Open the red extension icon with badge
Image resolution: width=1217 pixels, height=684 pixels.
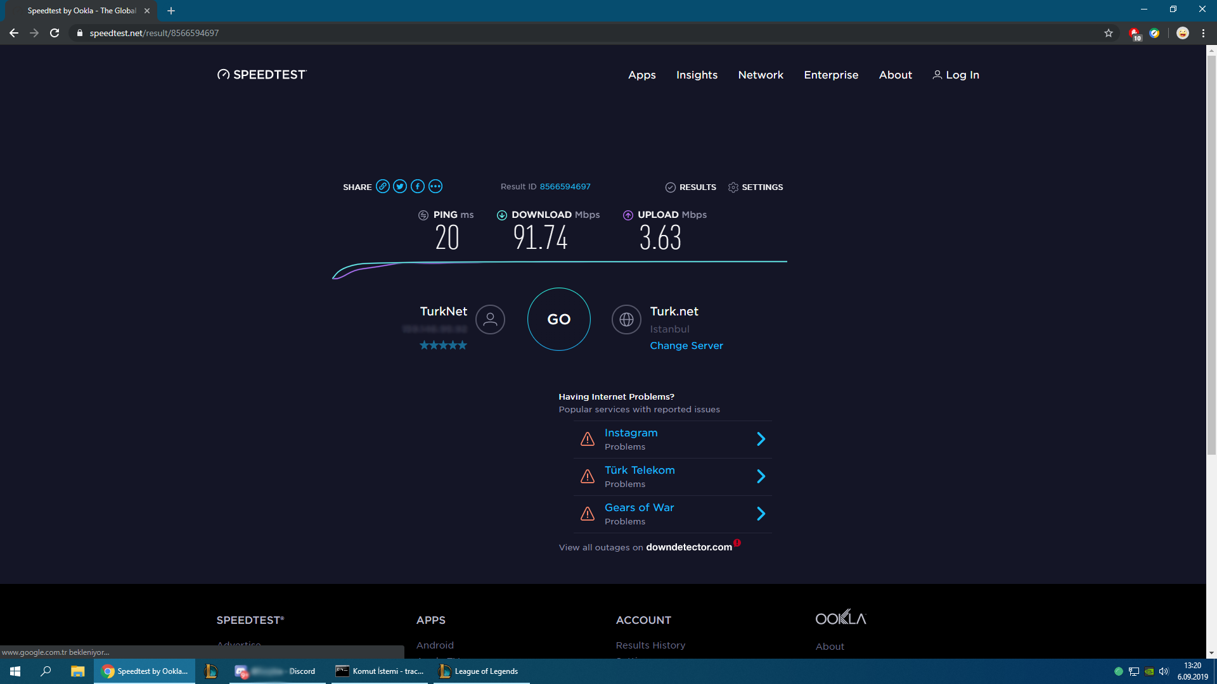(x=1135, y=34)
